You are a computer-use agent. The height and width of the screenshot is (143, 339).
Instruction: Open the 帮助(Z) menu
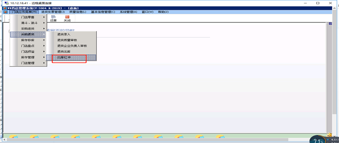(163, 12)
